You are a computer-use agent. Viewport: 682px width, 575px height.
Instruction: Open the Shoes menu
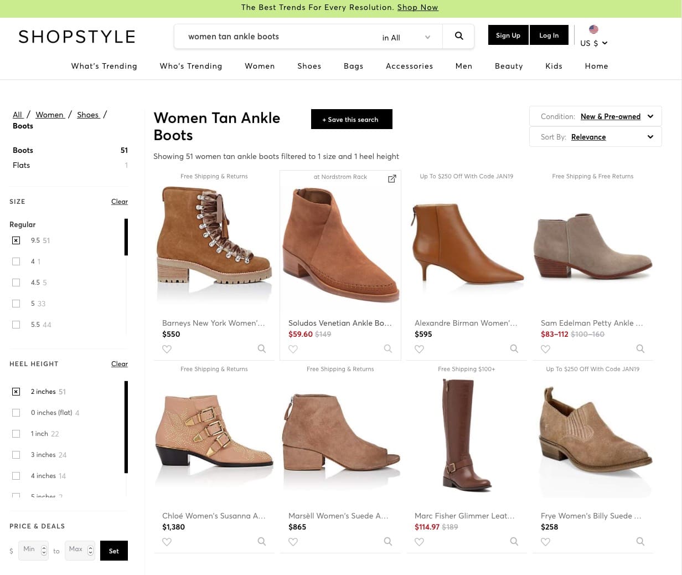(x=309, y=66)
